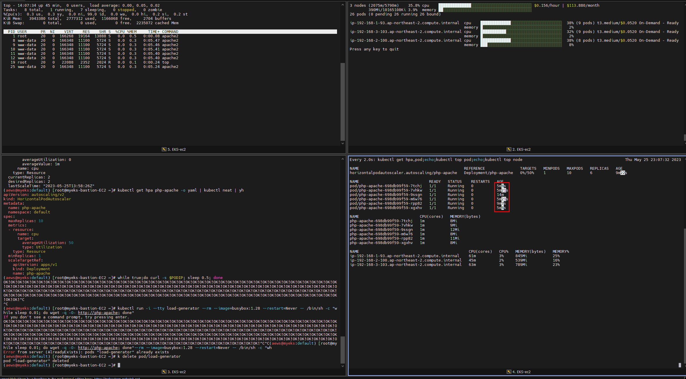Click scrollbar thumb of the top process pane

pos(343,101)
